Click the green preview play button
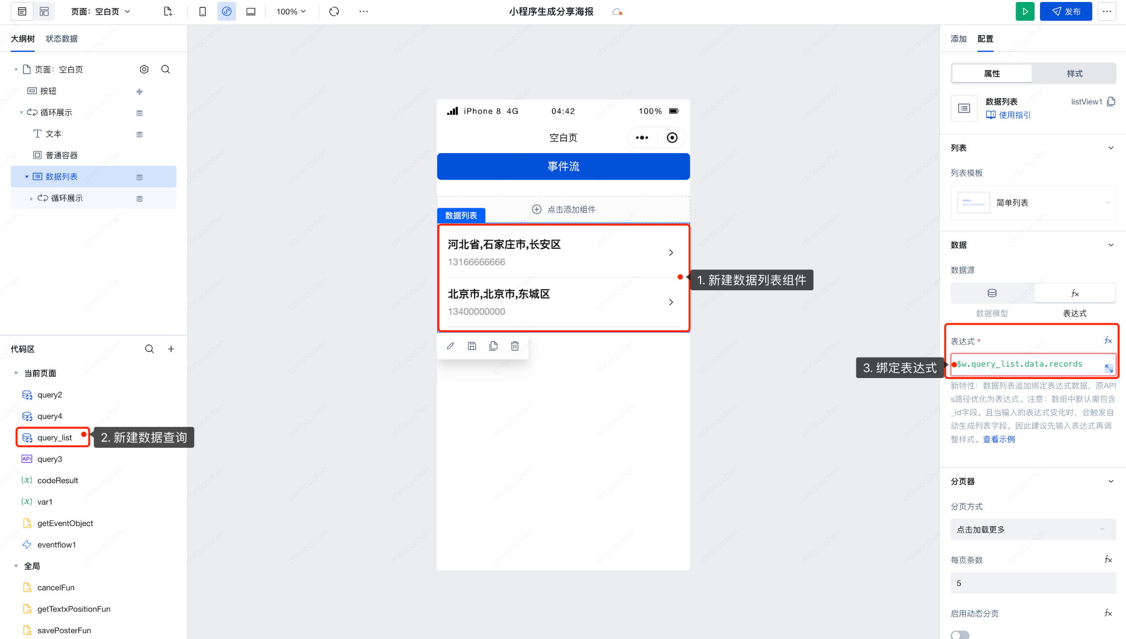The image size is (1126, 639). tap(1024, 11)
